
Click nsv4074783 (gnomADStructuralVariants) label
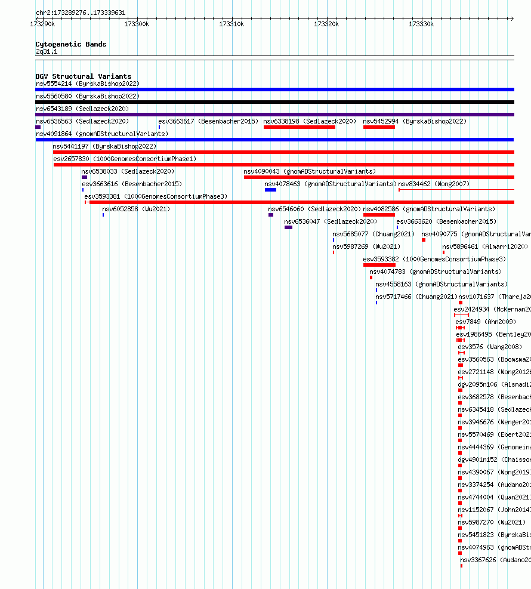[435, 272]
